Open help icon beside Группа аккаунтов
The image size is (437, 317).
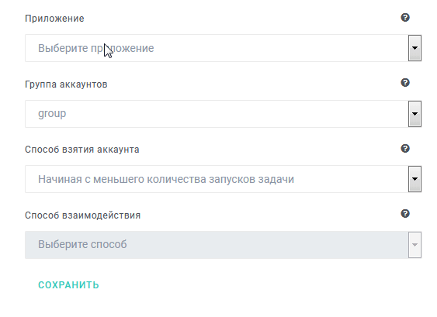click(x=405, y=83)
